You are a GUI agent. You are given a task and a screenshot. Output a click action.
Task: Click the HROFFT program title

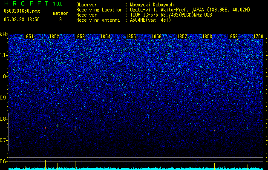coord(26,3)
